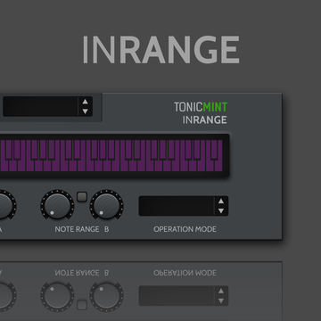Click the Note Range A knob
Viewport: 321px width, 321px height.
point(57,205)
